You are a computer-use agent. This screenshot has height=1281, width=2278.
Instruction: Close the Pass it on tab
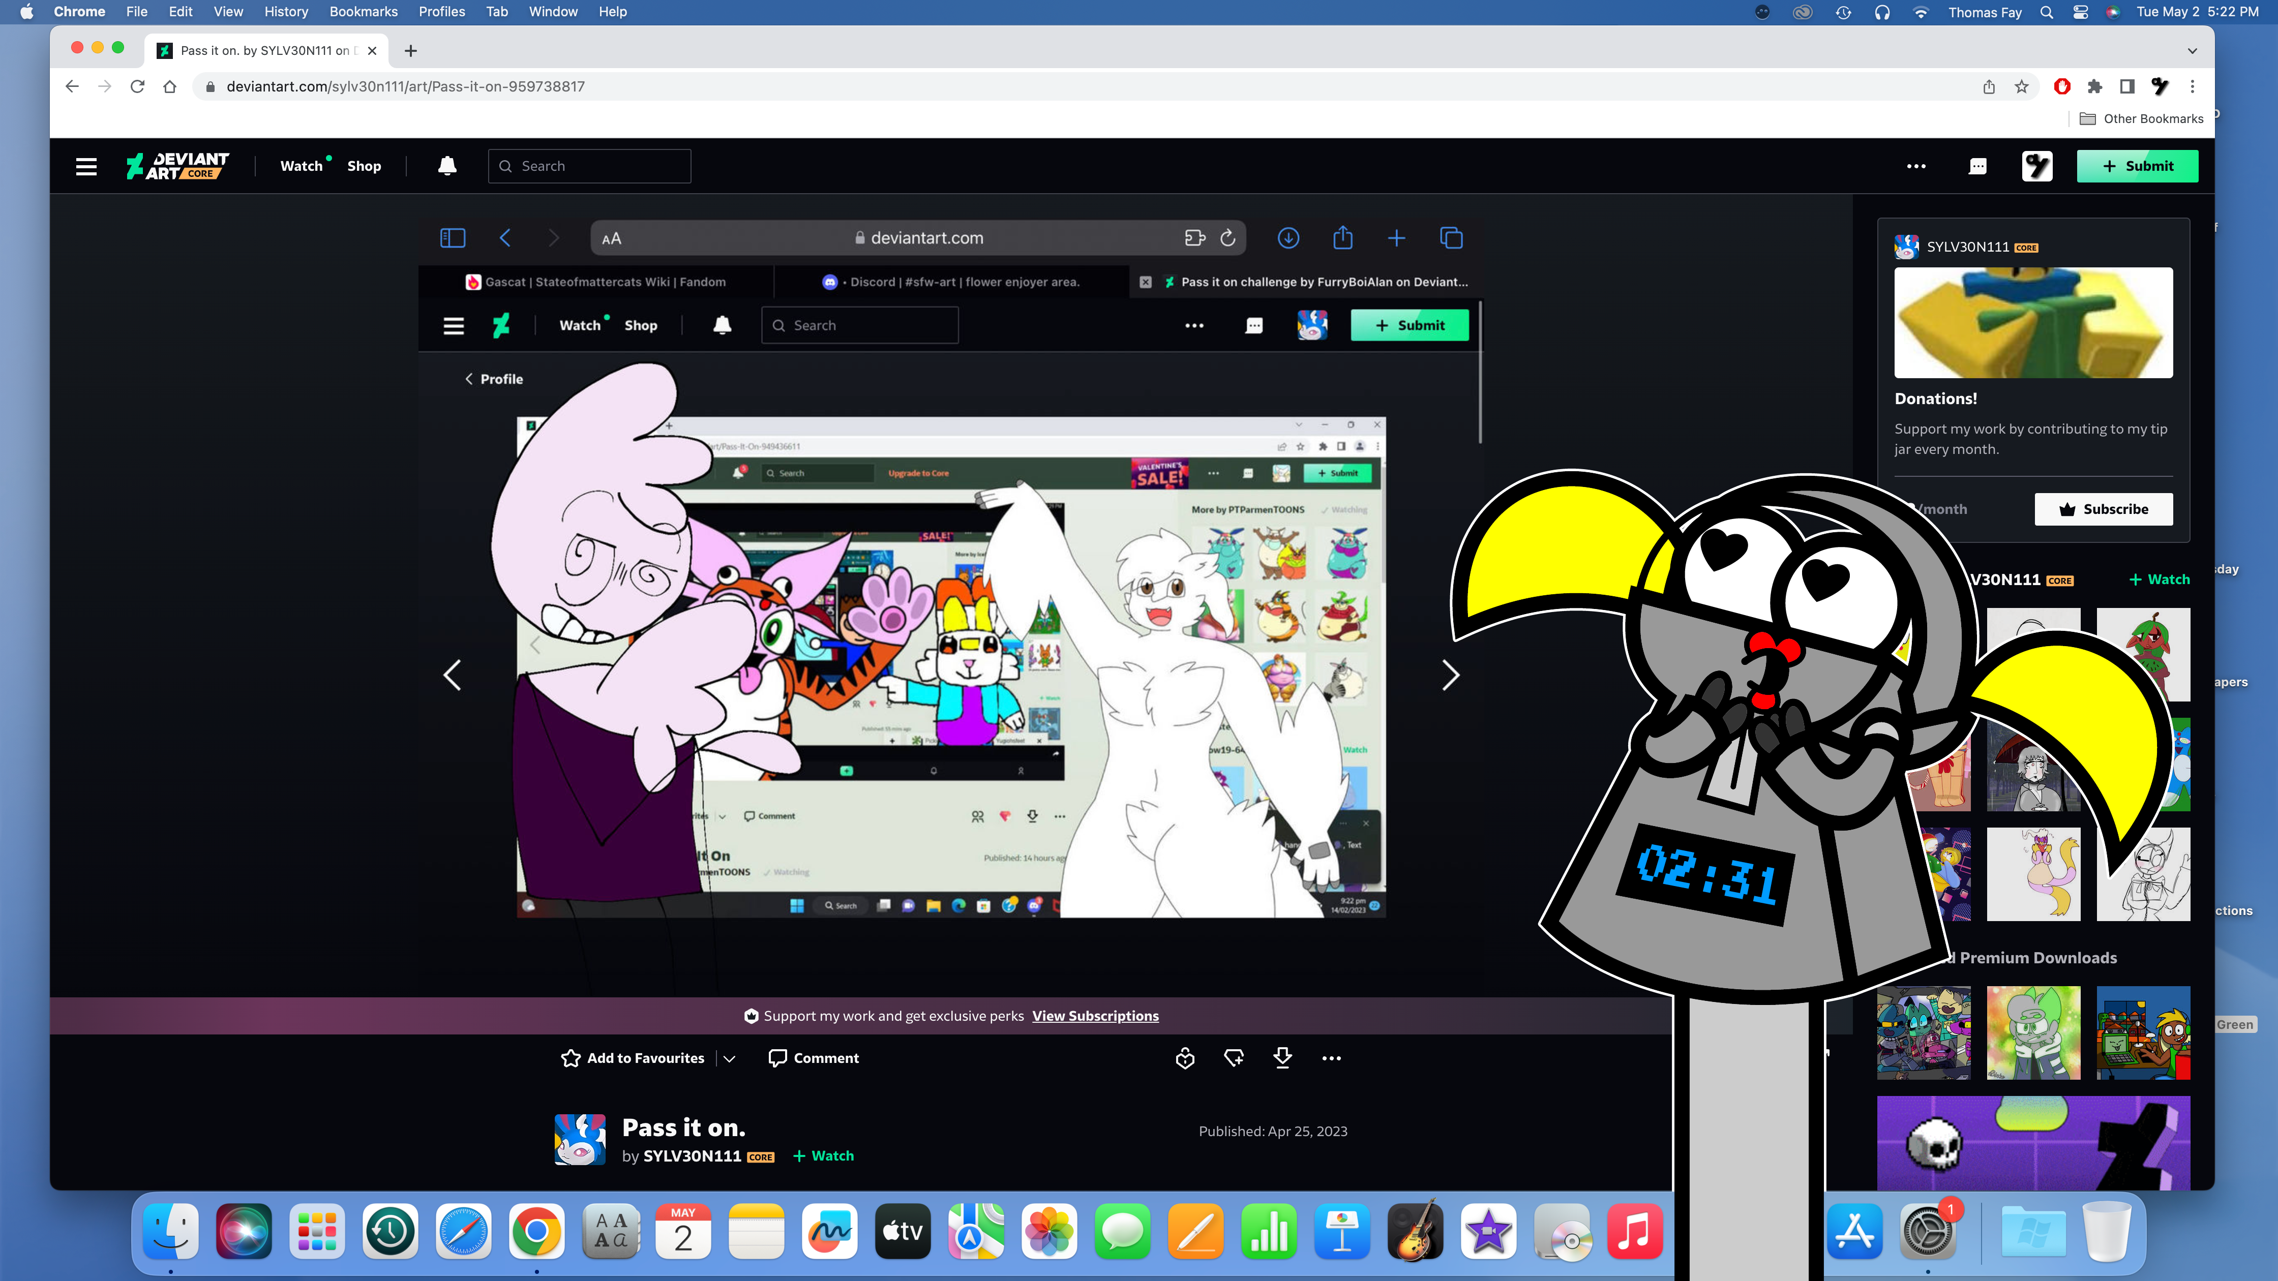(372, 51)
